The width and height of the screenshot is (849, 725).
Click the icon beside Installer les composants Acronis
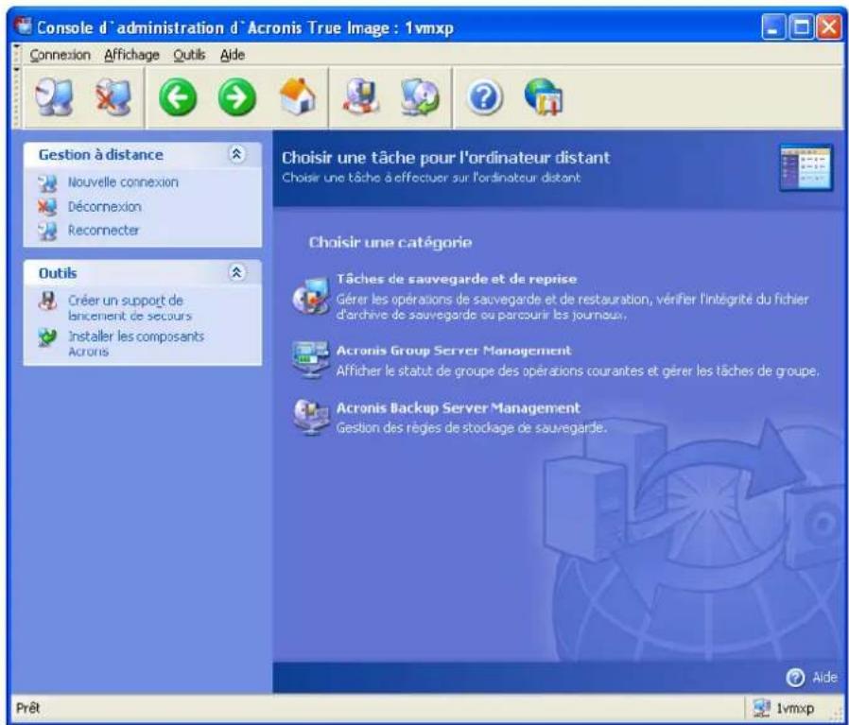coord(47,337)
